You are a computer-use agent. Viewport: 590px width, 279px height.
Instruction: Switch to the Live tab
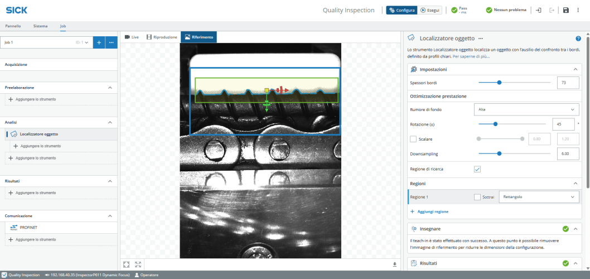pyautogui.click(x=132, y=37)
